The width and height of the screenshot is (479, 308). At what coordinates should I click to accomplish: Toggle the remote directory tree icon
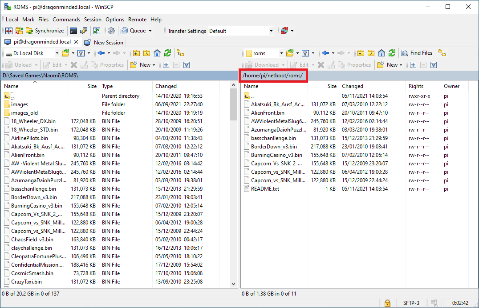pyautogui.click(x=442, y=53)
